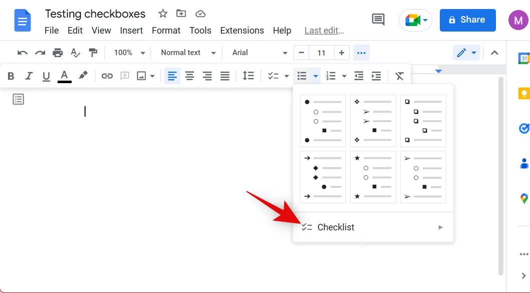The image size is (530, 293).
Task: Open the insert image dropdown arrow
Action: (152, 76)
